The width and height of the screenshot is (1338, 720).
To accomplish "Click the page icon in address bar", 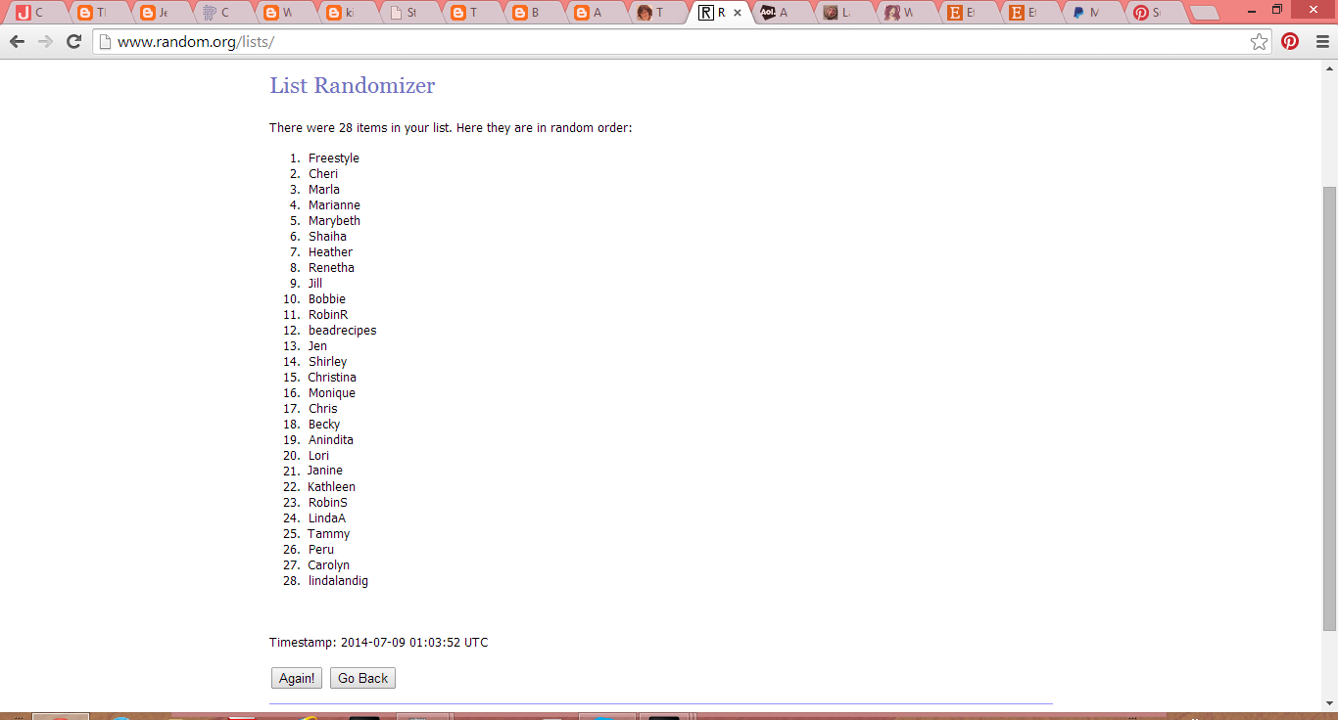I will pyautogui.click(x=106, y=41).
